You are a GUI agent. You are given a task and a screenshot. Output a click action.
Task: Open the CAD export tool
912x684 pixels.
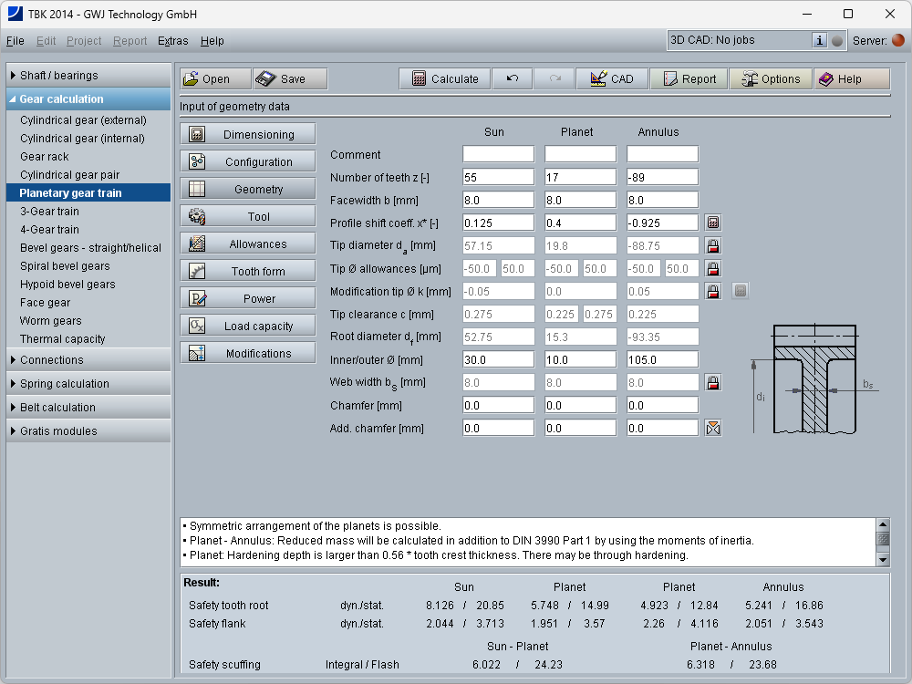click(x=612, y=79)
